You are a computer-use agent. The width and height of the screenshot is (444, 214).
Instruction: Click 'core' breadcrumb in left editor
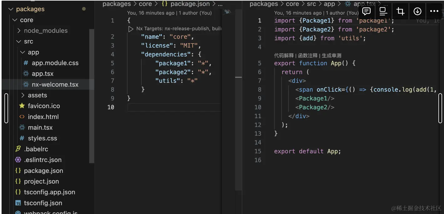(x=145, y=4)
